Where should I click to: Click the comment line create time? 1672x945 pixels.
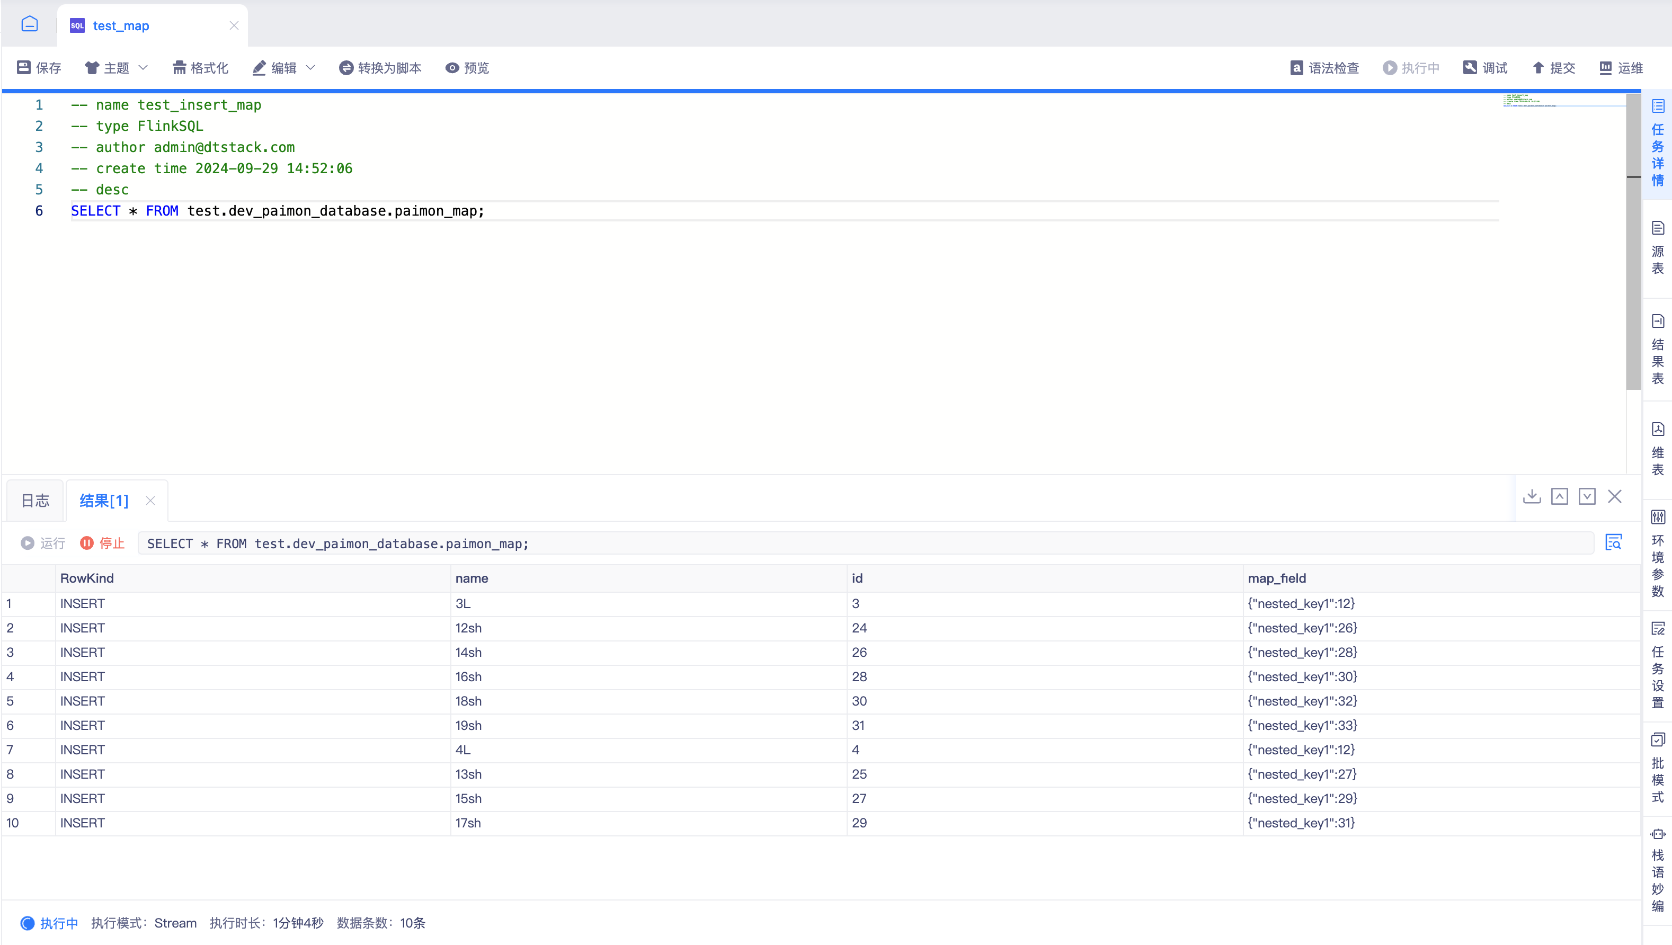[x=211, y=169]
